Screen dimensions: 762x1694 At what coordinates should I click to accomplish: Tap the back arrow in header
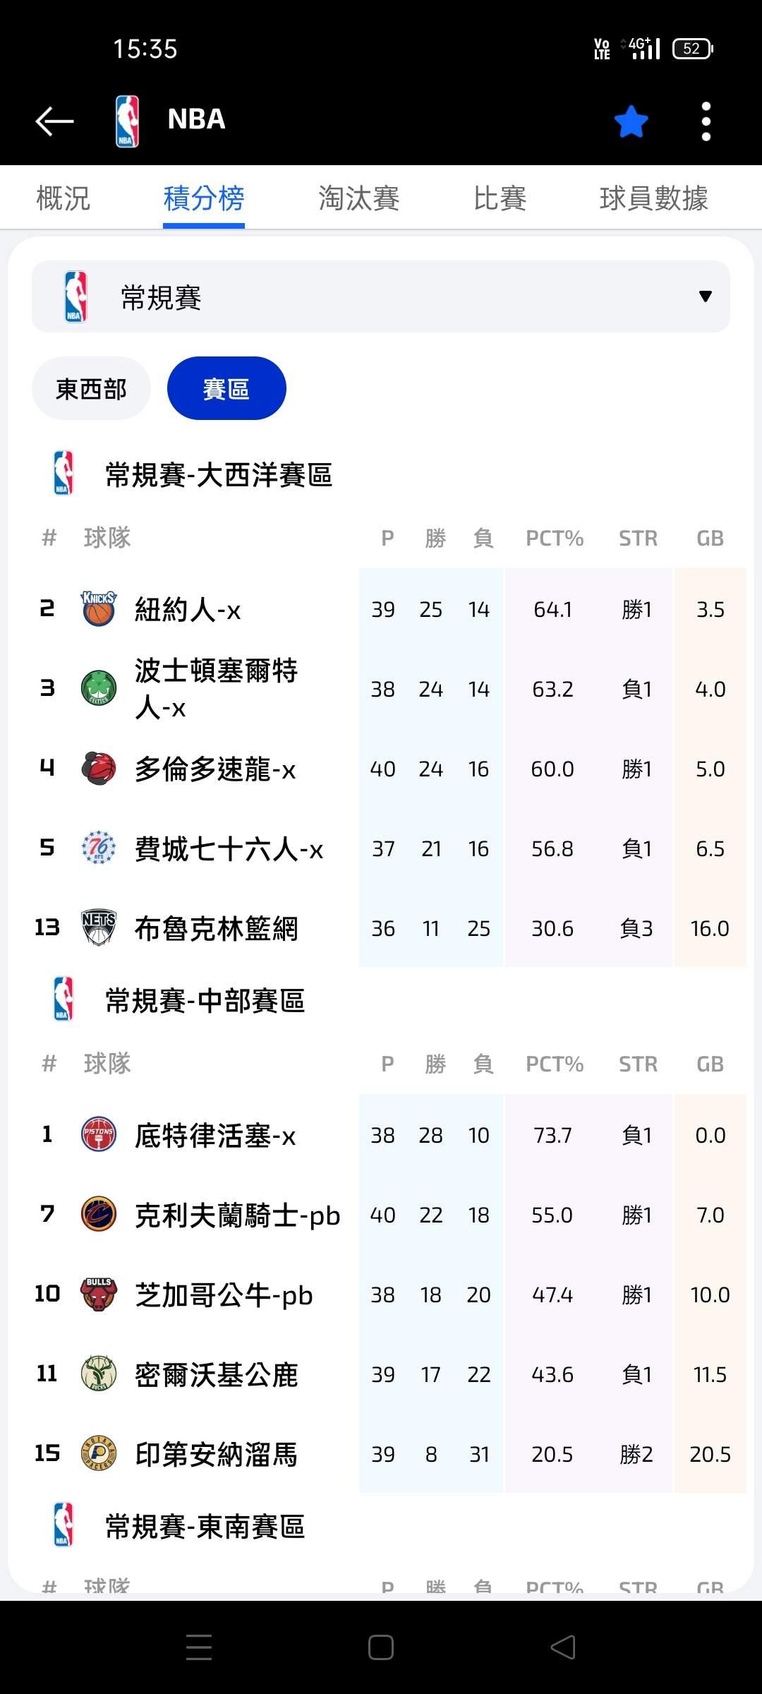tap(54, 121)
